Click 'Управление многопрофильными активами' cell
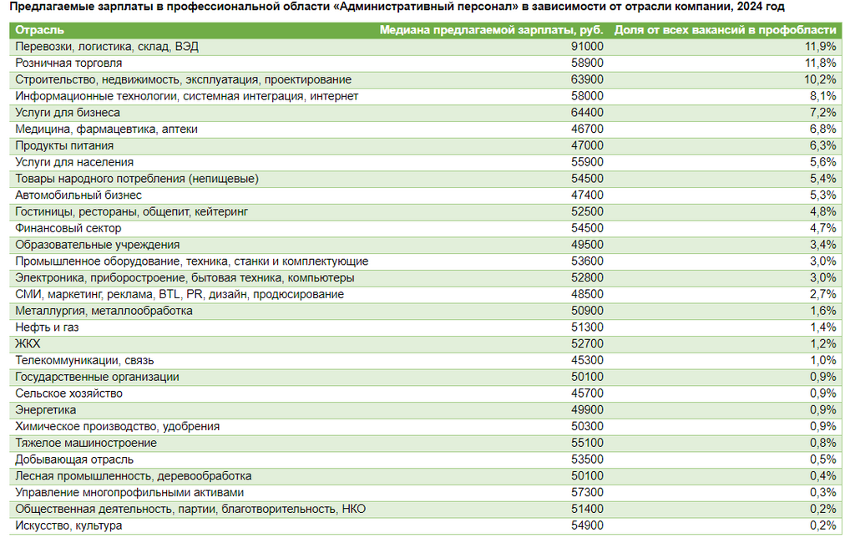The height and width of the screenshot is (538, 855). point(129,493)
